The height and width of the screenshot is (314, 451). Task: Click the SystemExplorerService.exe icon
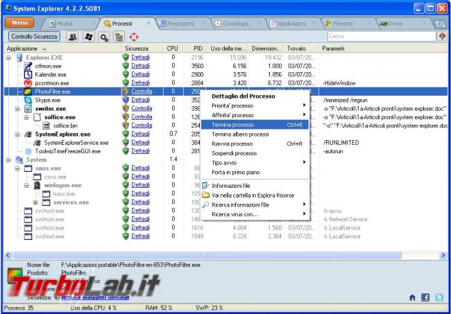tap(37, 143)
